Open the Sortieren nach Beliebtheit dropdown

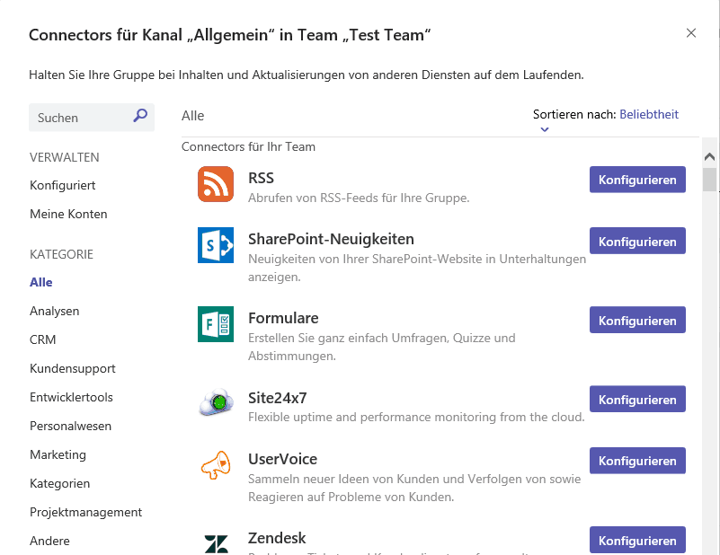pyautogui.click(x=648, y=114)
